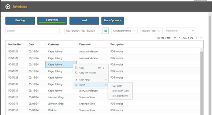Select Export in the context menu
This screenshot has height=115, width=212.
91,85
